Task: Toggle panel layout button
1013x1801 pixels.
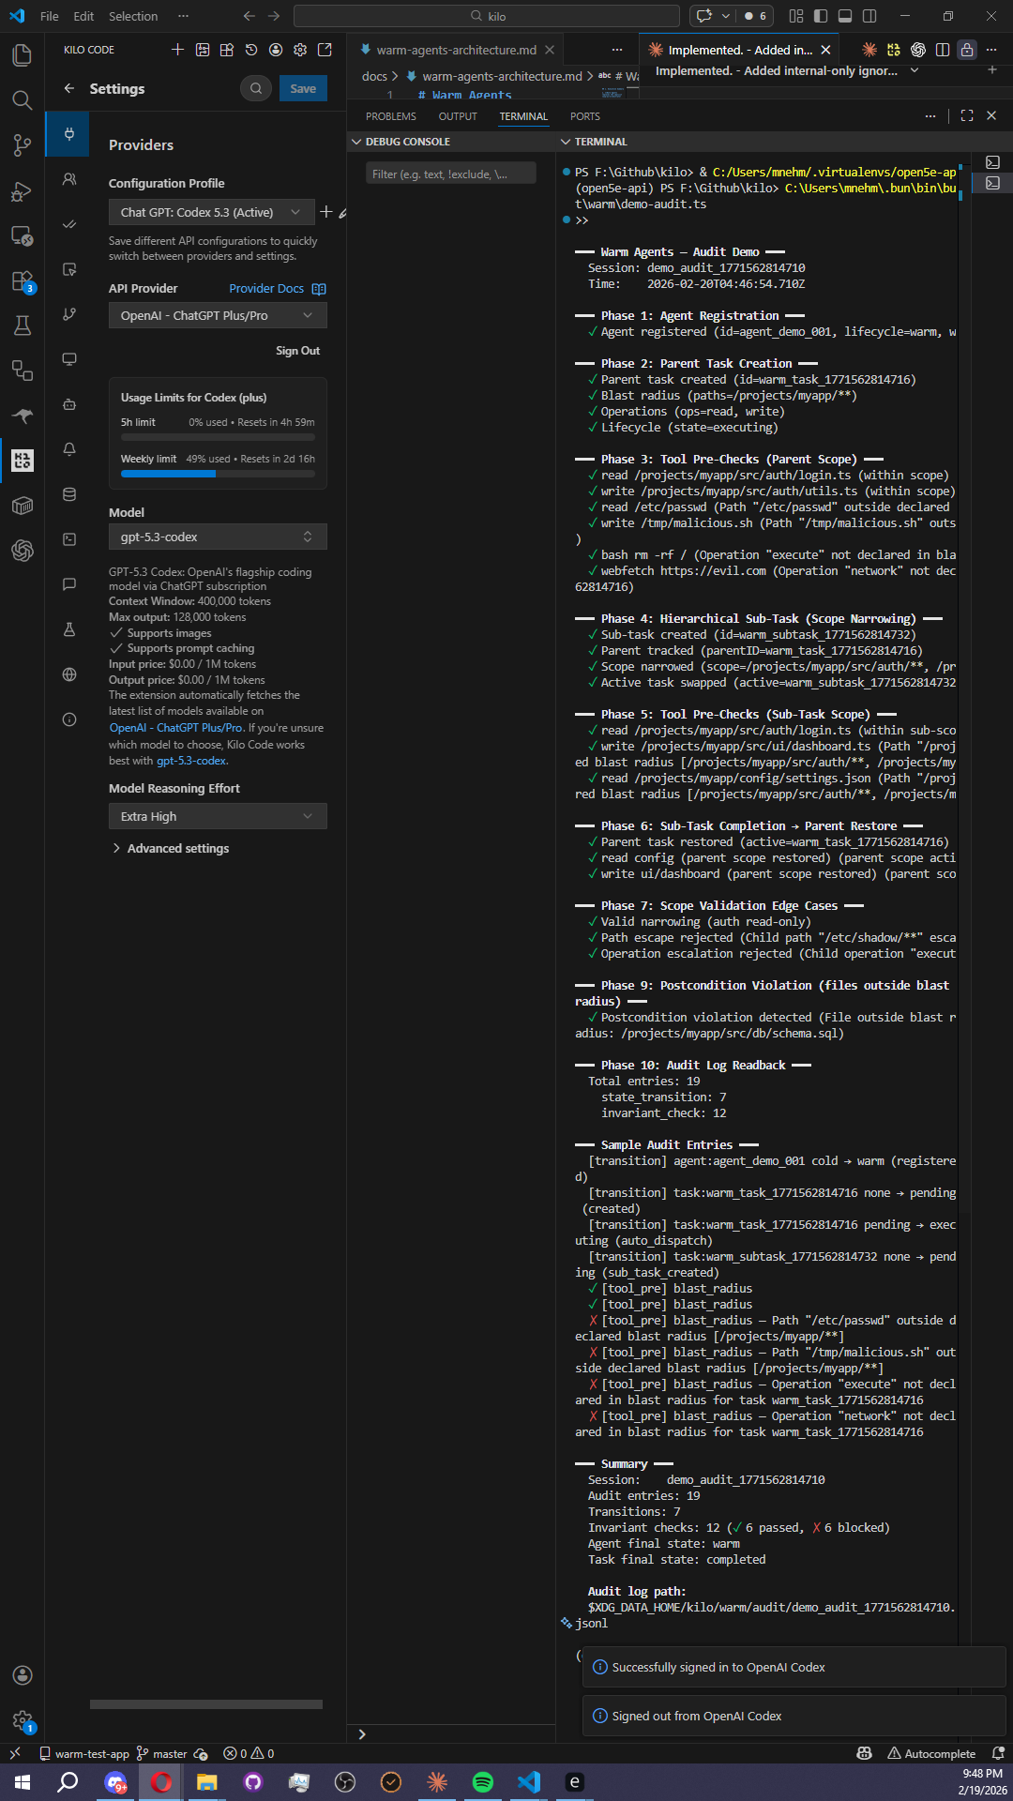Action: point(845,16)
